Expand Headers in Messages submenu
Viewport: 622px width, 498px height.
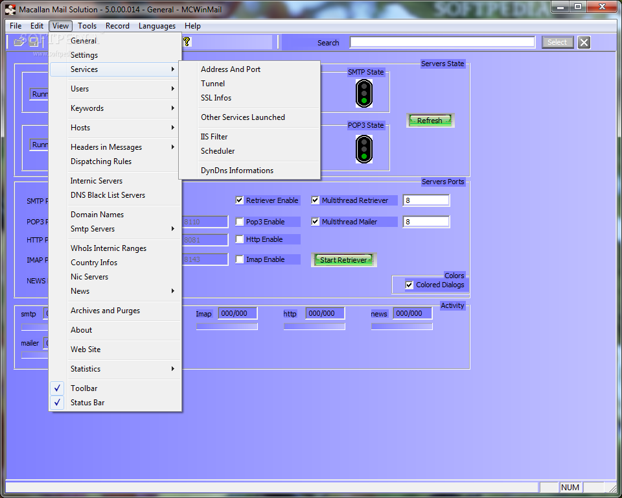[115, 147]
